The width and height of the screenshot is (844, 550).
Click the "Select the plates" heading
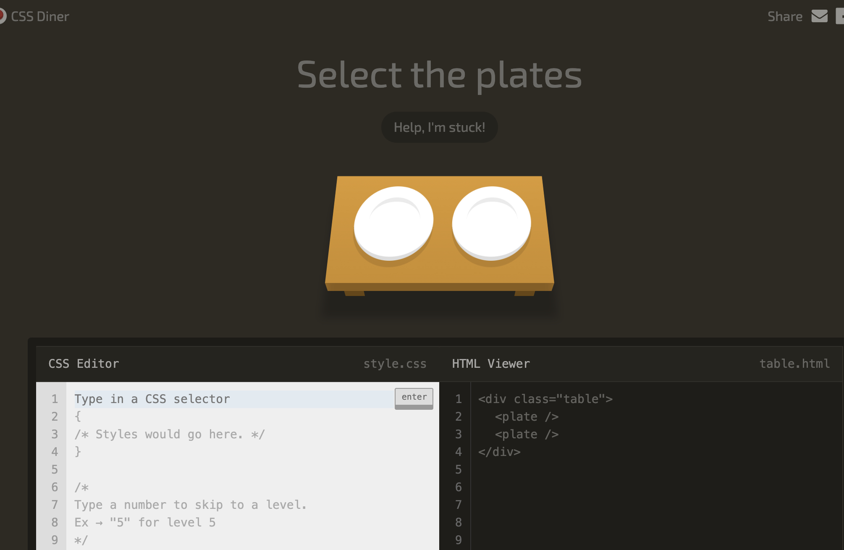pos(439,75)
